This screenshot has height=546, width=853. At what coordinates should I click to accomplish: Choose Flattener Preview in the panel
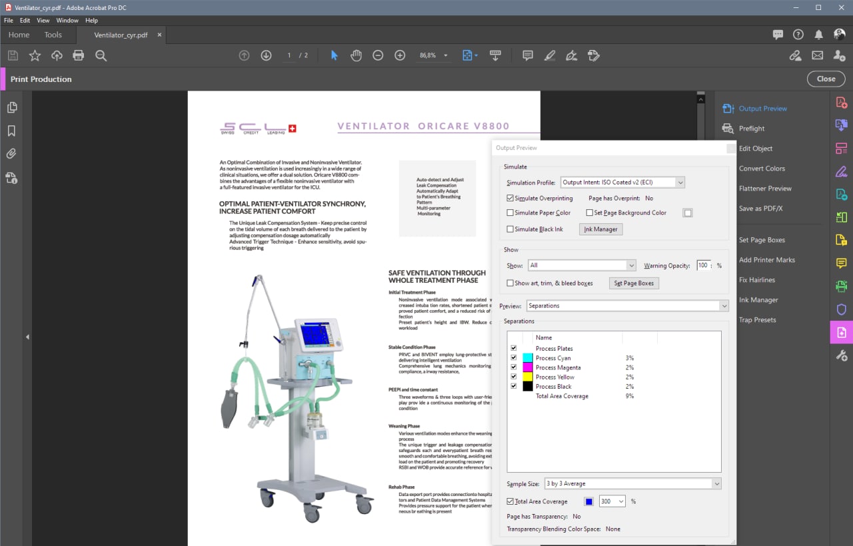(x=765, y=189)
